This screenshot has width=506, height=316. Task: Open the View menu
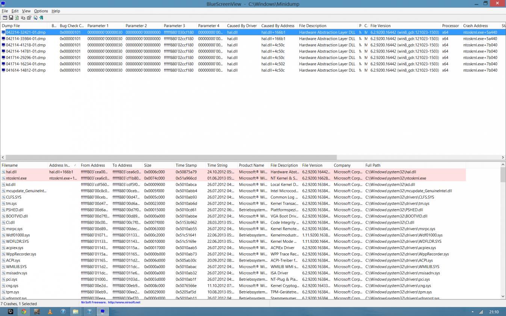[26, 11]
